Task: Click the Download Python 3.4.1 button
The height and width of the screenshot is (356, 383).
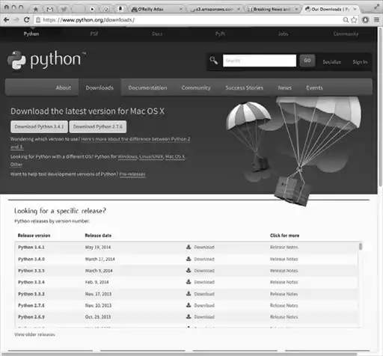Action: pos(39,126)
